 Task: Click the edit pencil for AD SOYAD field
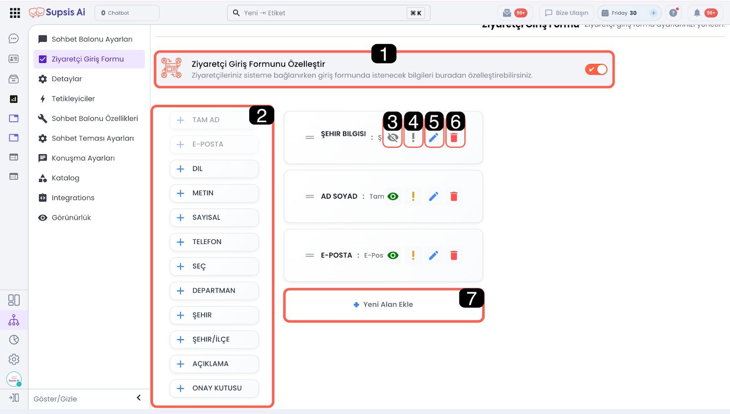433,197
